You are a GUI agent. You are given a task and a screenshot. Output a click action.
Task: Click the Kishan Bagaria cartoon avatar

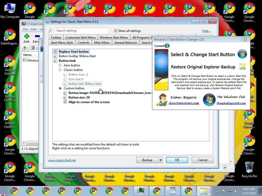coord(162,100)
